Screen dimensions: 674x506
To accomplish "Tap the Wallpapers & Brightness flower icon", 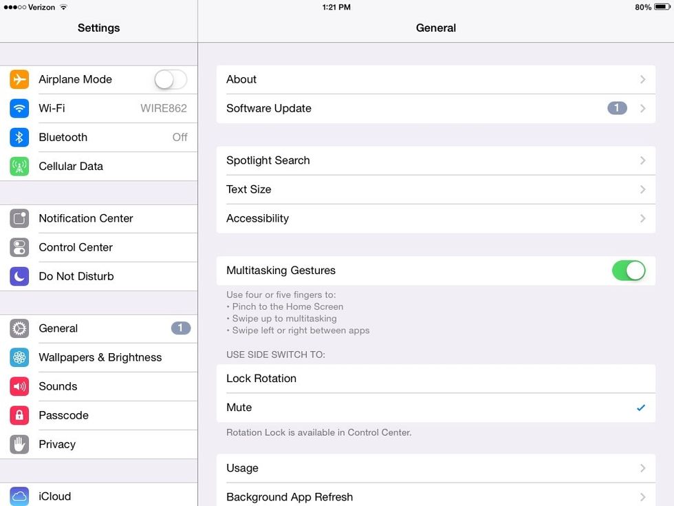I will click(19, 357).
